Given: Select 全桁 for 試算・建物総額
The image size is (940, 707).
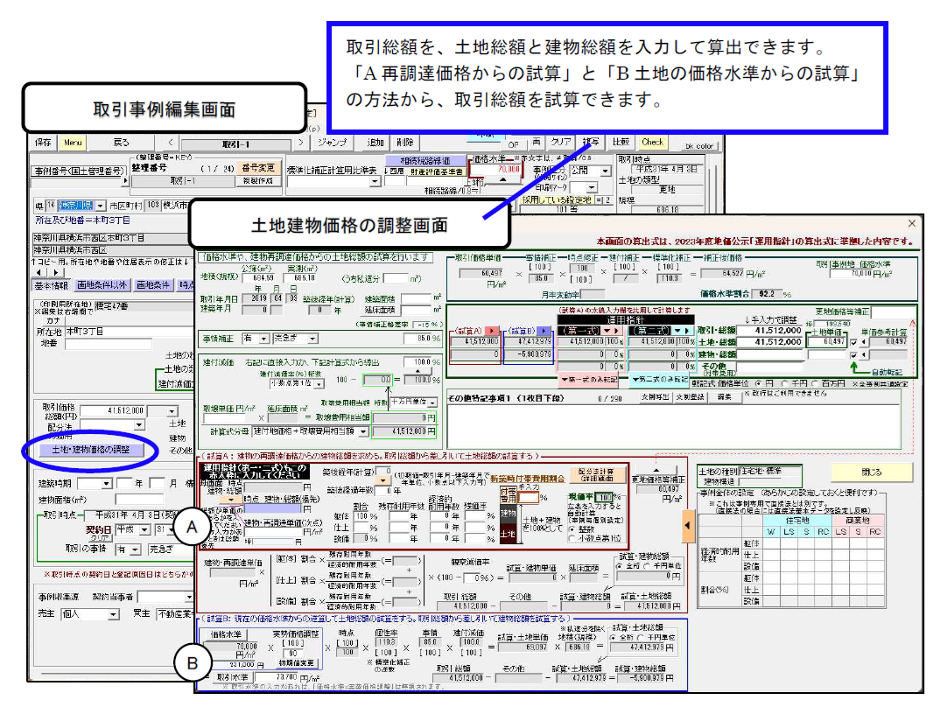Looking at the screenshot, I should point(620,565).
